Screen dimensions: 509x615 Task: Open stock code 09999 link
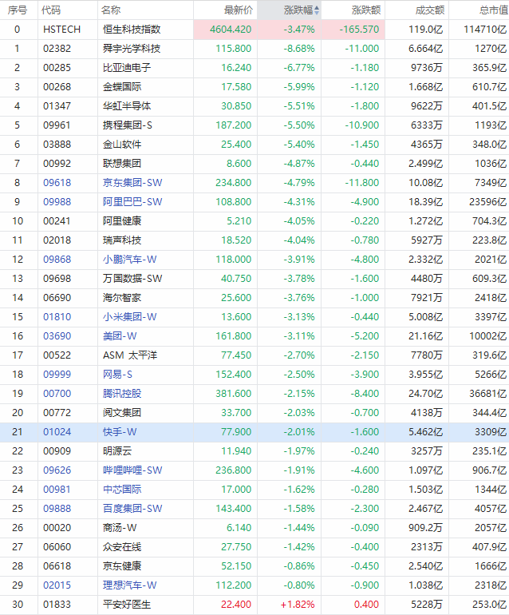click(57, 375)
